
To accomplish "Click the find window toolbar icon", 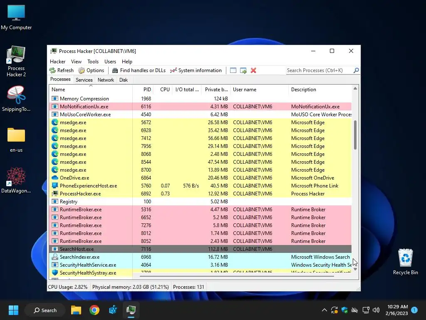I will pyautogui.click(x=233, y=70).
